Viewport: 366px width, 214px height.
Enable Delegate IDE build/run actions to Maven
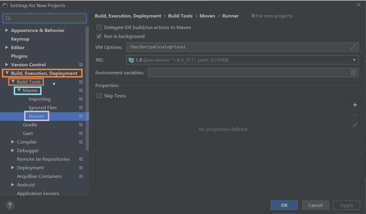pos(99,27)
